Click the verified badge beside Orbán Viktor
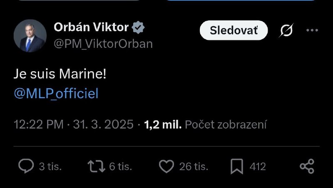 (138, 28)
